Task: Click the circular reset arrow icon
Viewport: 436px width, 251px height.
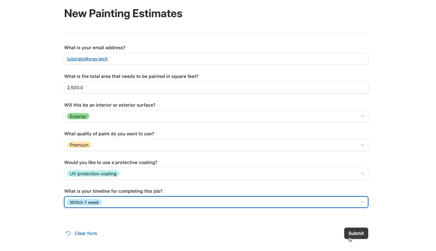Action: 68,233
